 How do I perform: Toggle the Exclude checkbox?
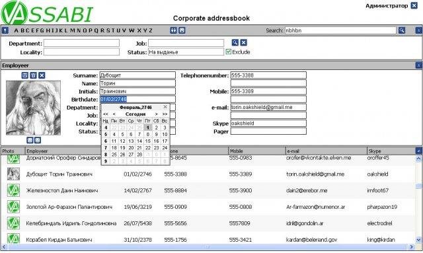228,52
